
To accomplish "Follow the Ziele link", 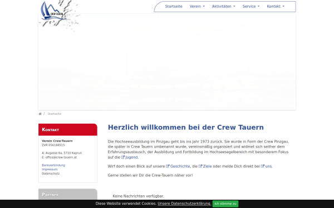I will tap(205, 166).
